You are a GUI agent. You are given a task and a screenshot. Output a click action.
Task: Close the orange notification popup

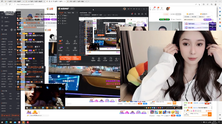click(x=80, y=57)
